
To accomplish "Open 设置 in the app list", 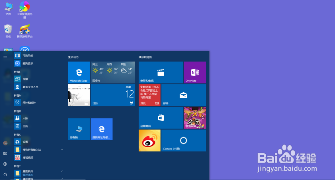I will point(39,142).
